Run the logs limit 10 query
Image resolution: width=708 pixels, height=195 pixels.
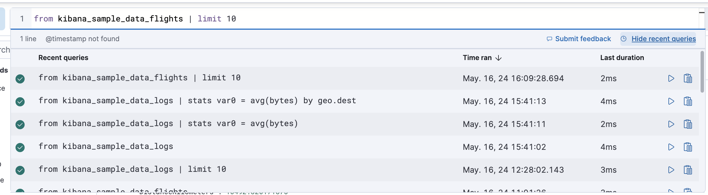[671, 170]
